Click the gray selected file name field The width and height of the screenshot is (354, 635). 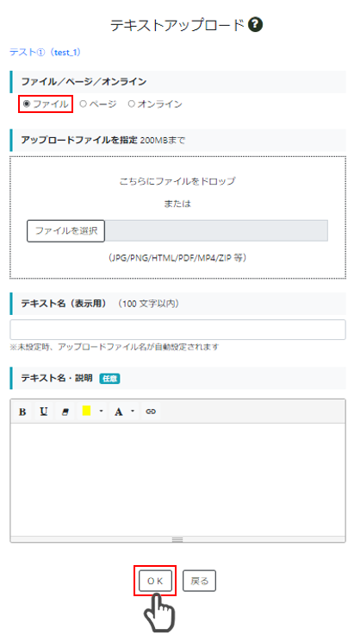pos(216,231)
